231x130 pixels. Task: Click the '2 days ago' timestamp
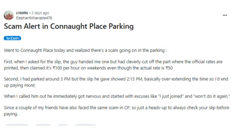40,13
